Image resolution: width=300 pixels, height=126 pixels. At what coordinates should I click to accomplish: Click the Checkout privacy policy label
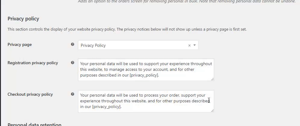click(x=30, y=94)
